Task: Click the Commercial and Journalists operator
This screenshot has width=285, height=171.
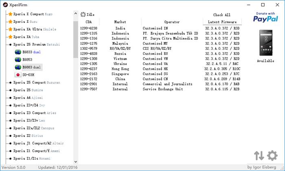Action: [167, 84]
